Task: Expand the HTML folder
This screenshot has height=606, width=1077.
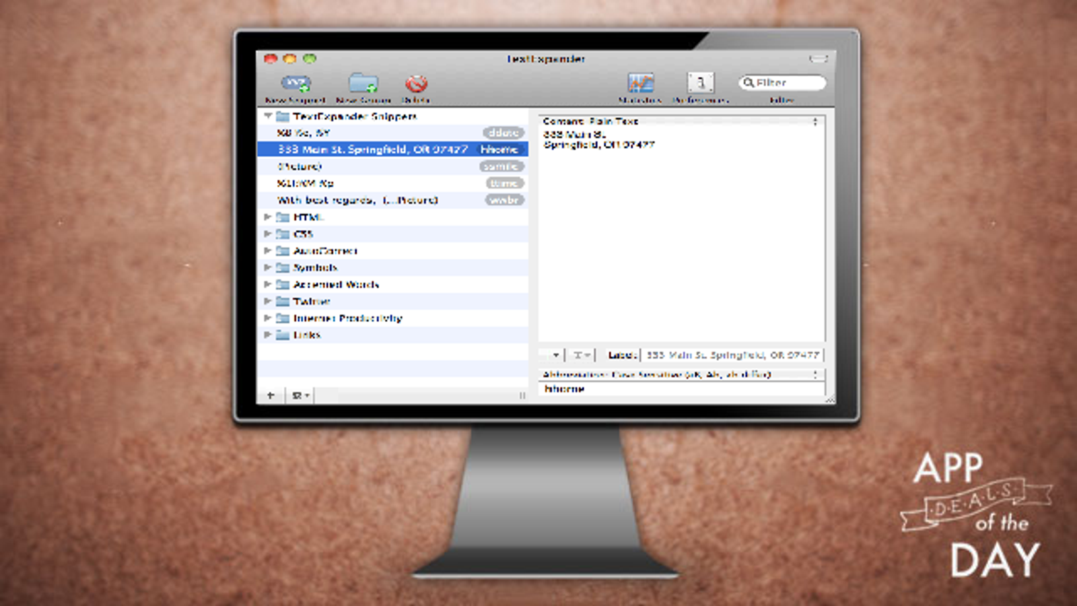Action: pyautogui.click(x=267, y=217)
